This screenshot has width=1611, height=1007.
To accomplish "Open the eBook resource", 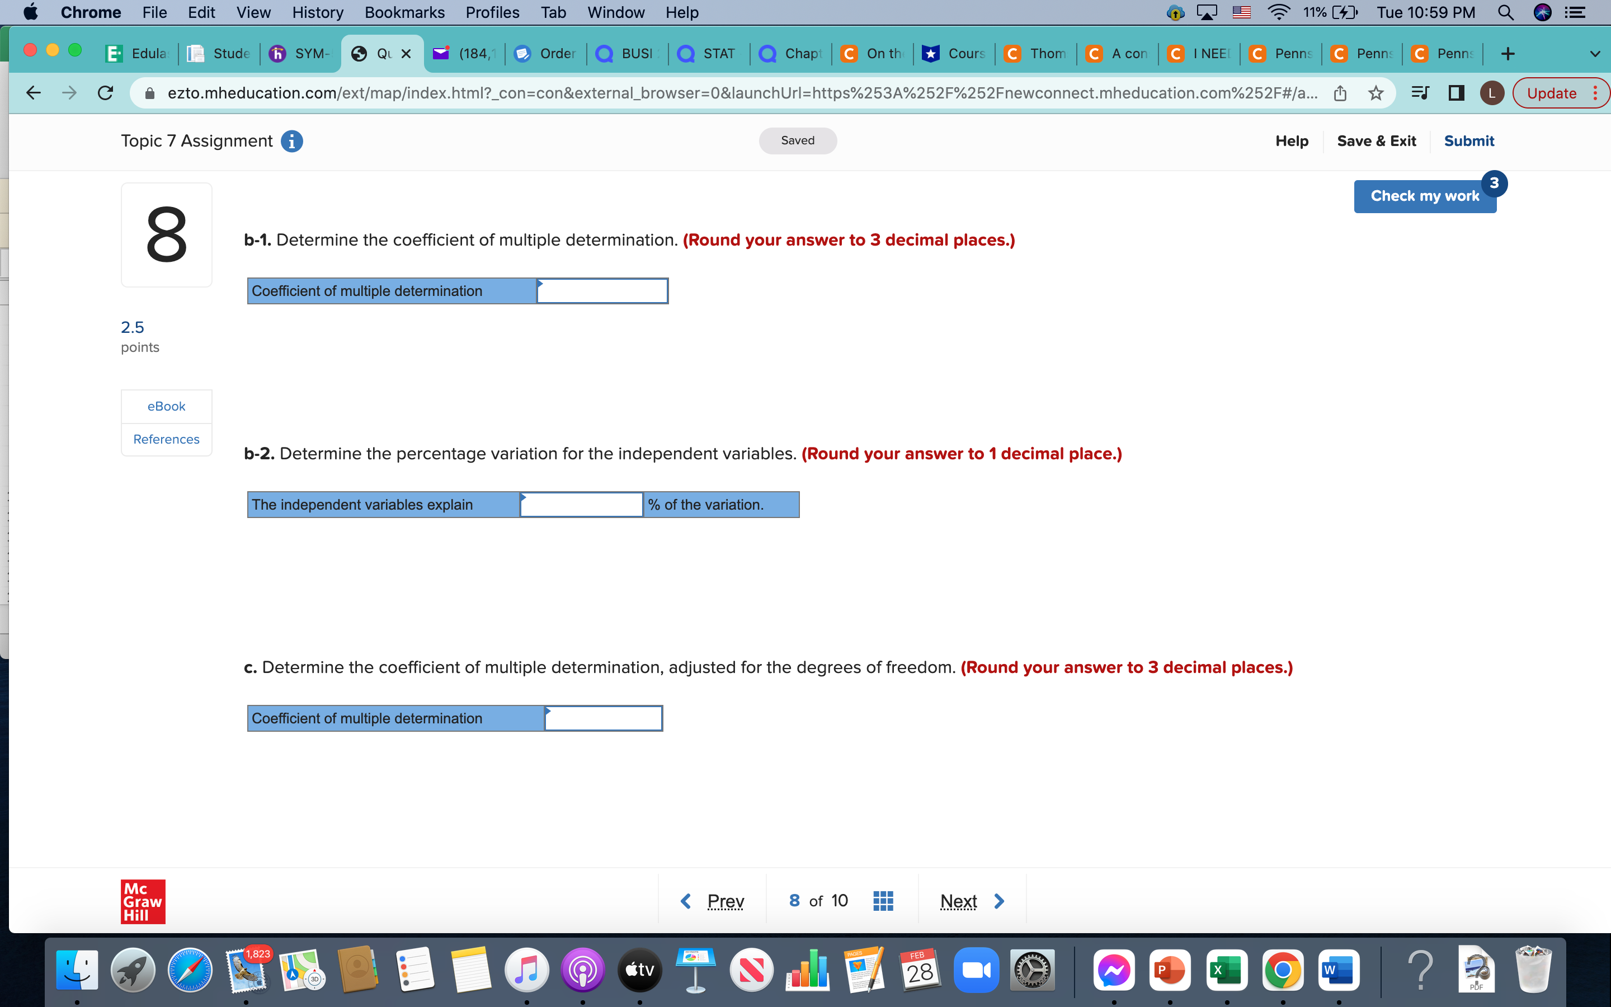I will [x=166, y=406].
